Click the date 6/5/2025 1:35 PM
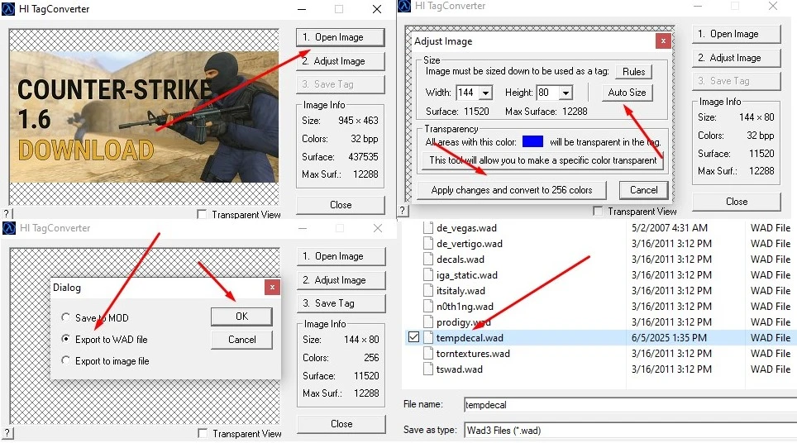The height and width of the screenshot is (443, 797). tap(669, 338)
